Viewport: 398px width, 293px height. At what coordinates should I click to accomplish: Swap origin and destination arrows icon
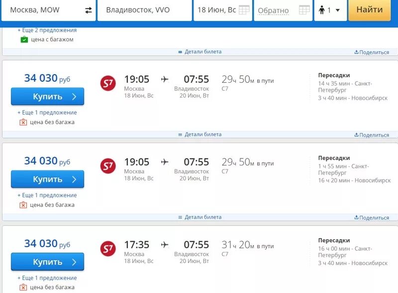[88, 10]
